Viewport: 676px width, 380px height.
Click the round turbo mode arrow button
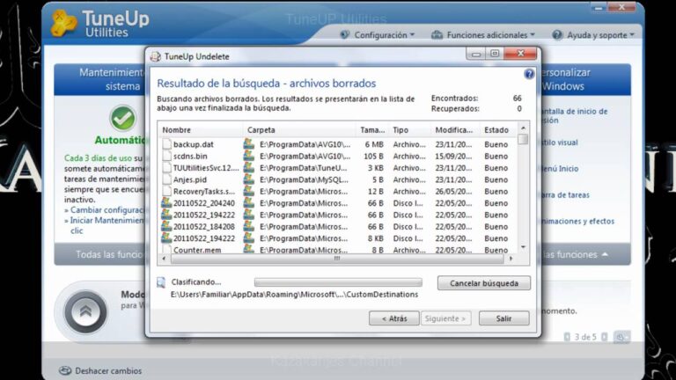tap(85, 312)
